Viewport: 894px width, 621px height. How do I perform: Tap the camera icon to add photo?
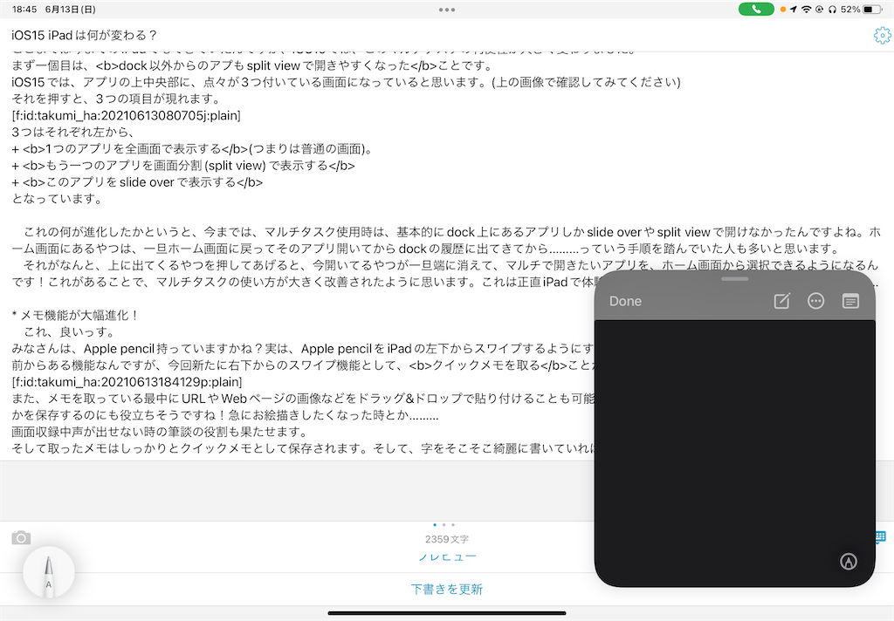pyautogui.click(x=21, y=538)
